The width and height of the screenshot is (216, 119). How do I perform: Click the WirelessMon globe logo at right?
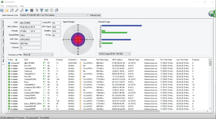click(x=212, y=14)
